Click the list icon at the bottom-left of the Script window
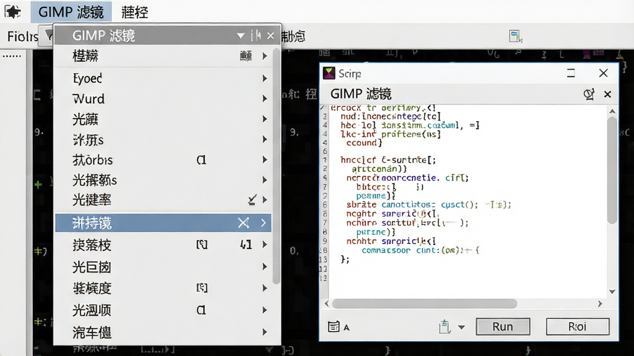634x356 pixels. (334, 326)
